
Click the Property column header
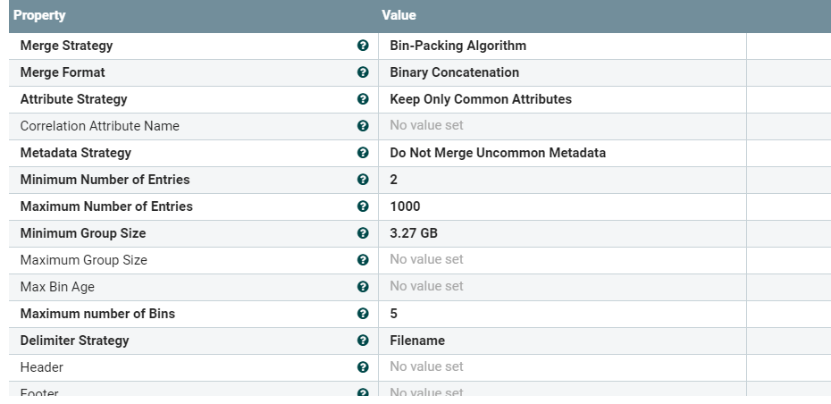coord(39,15)
